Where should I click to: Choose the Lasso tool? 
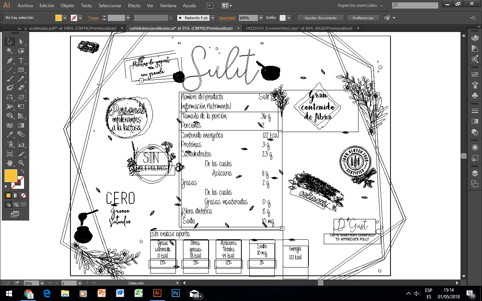click(x=21, y=51)
